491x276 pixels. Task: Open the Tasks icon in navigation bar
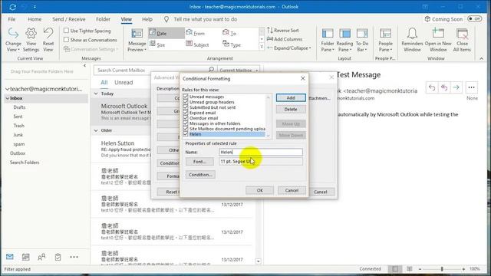(58, 257)
